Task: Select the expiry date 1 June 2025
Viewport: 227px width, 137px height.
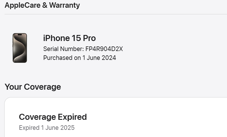Action: click(58, 128)
